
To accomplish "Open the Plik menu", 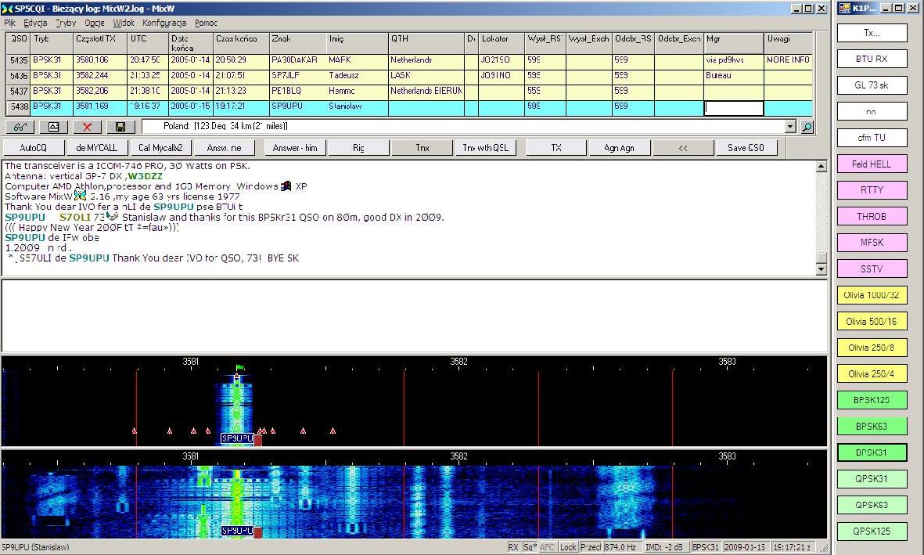I will [x=10, y=23].
